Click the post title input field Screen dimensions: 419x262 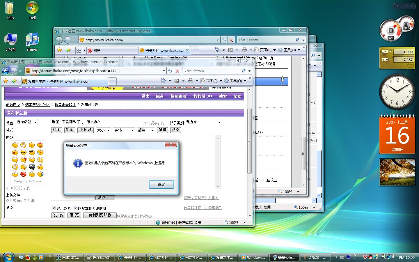[x=96, y=122]
